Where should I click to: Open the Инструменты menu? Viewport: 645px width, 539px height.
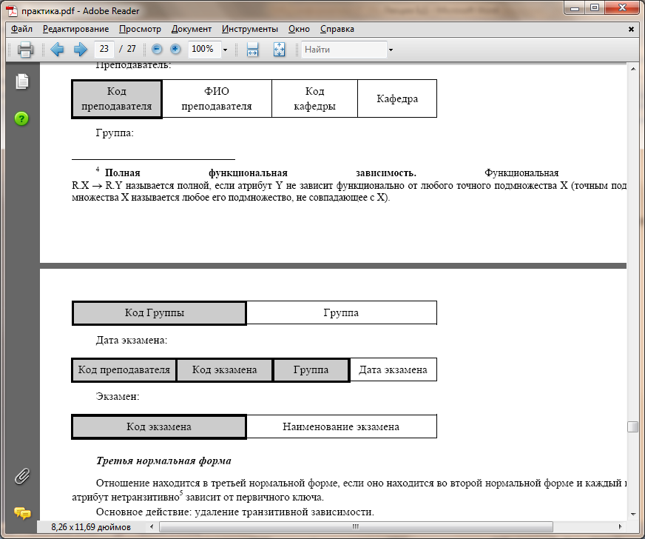(x=250, y=29)
